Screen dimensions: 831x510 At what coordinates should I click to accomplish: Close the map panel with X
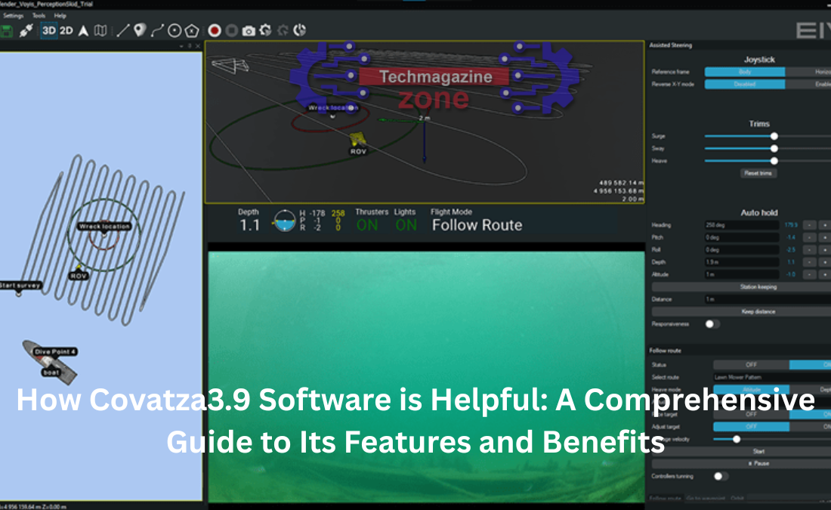click(x=198, y=46)
